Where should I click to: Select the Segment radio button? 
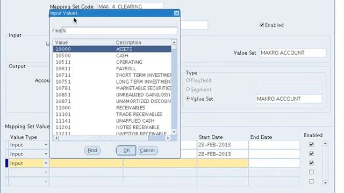188,90
